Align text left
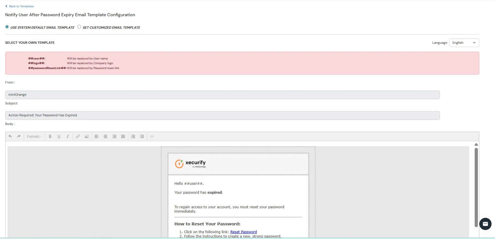Screen dimensions: 495x239 [x=97, y=136]
